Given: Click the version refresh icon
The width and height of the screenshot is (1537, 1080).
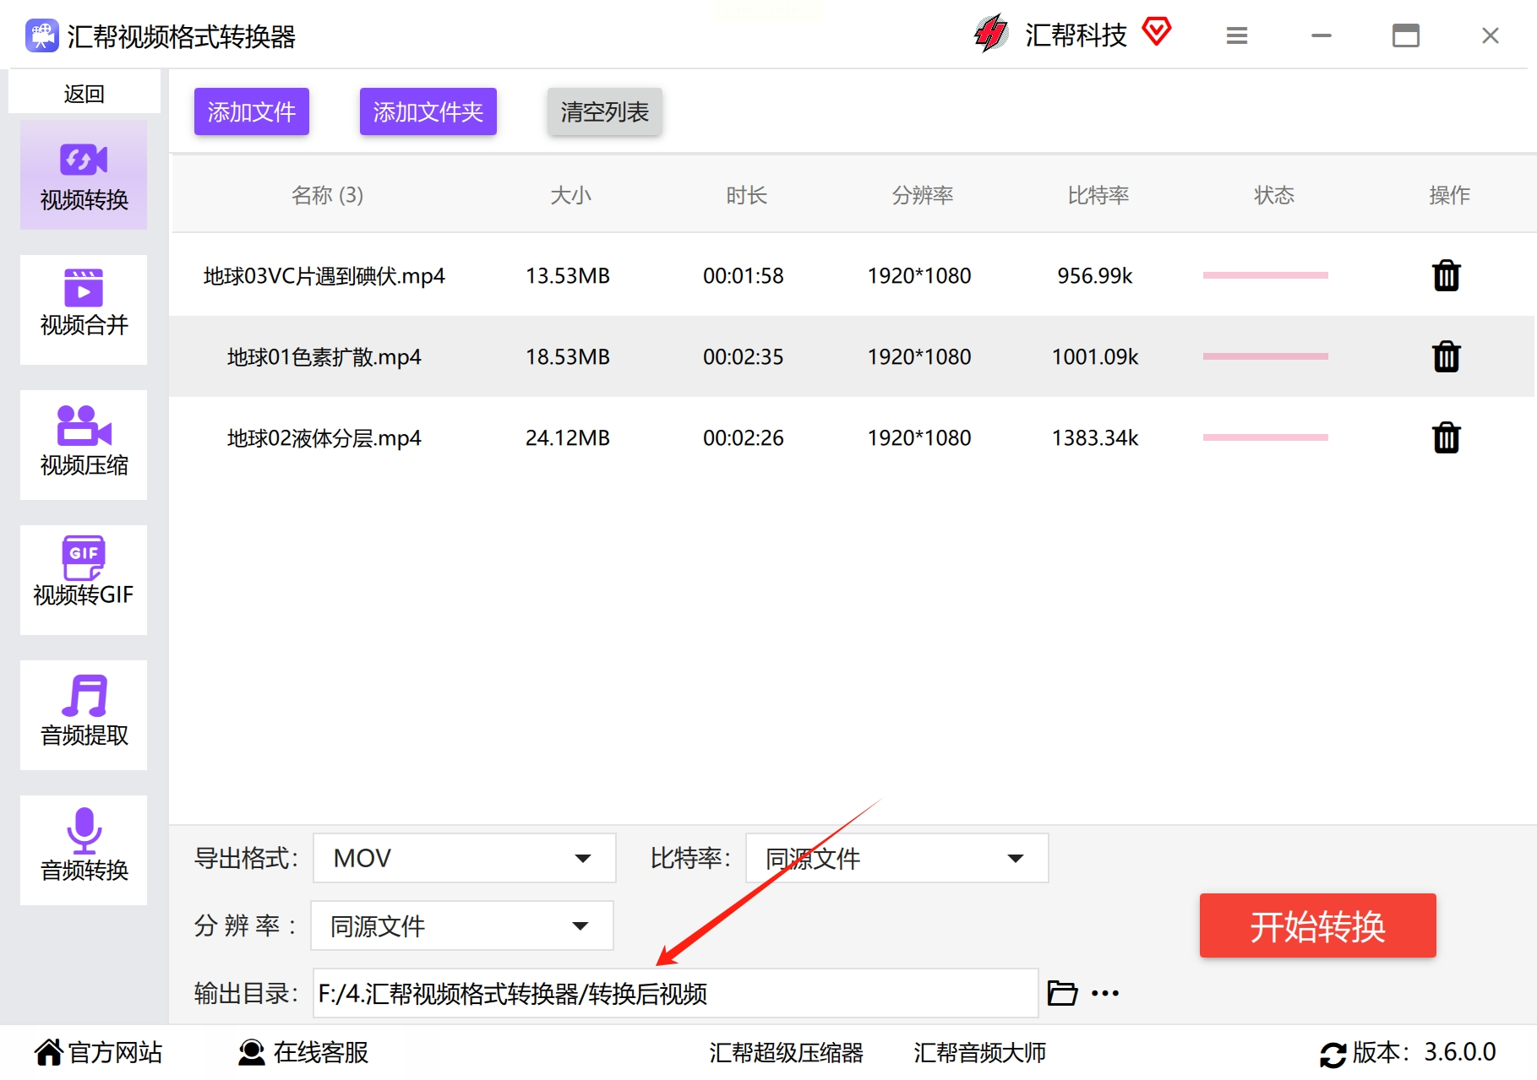Looking at the screenshot, I should pos(1333,1054).
